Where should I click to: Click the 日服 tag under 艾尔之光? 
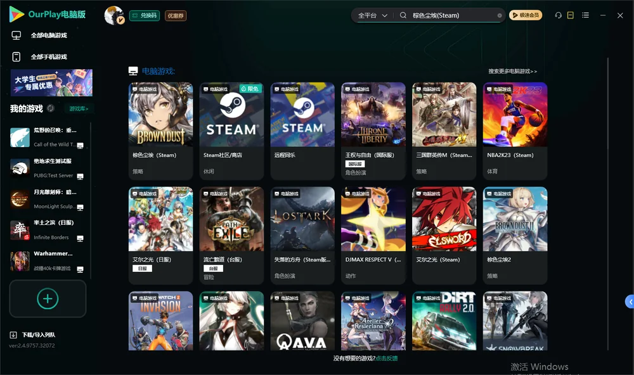point(142,269)
